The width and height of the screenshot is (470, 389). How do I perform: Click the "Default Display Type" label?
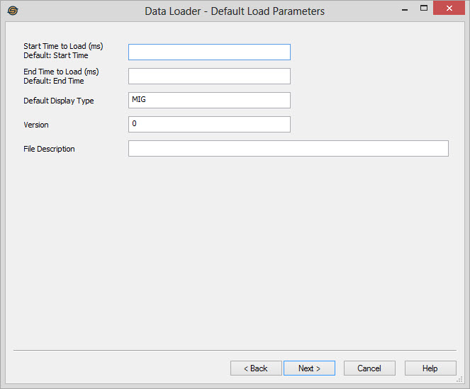point(59,101)
